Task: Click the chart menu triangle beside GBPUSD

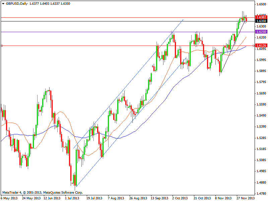Action: click(x=3, y=3)
